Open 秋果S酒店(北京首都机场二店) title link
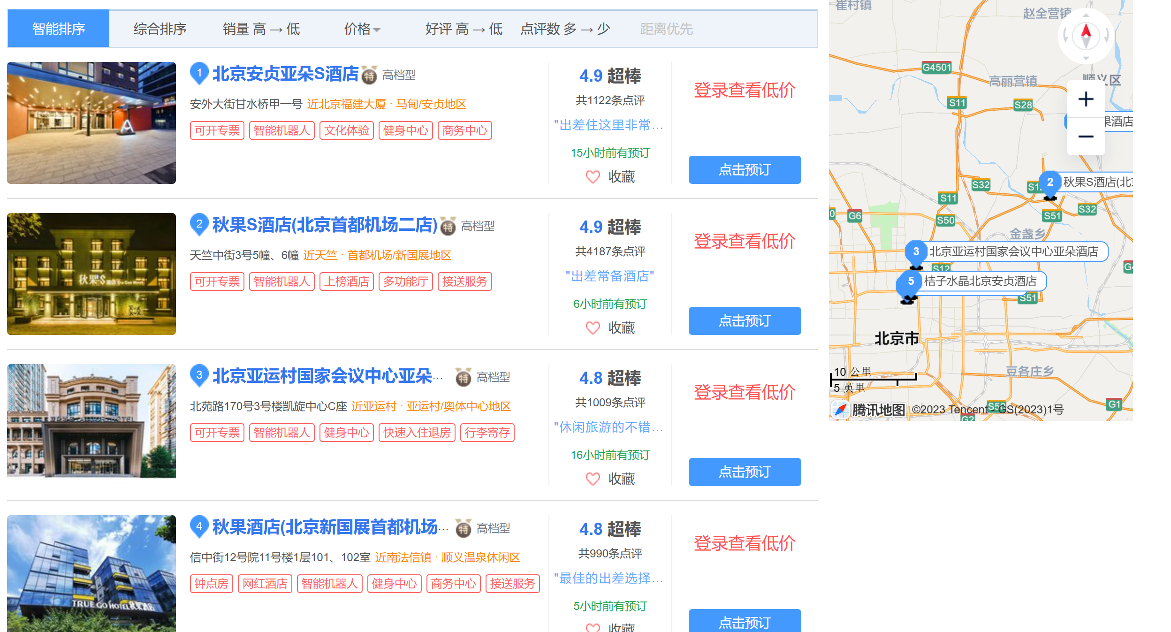The width and height of the screenshot is (1171, 632). pos(325,225)
